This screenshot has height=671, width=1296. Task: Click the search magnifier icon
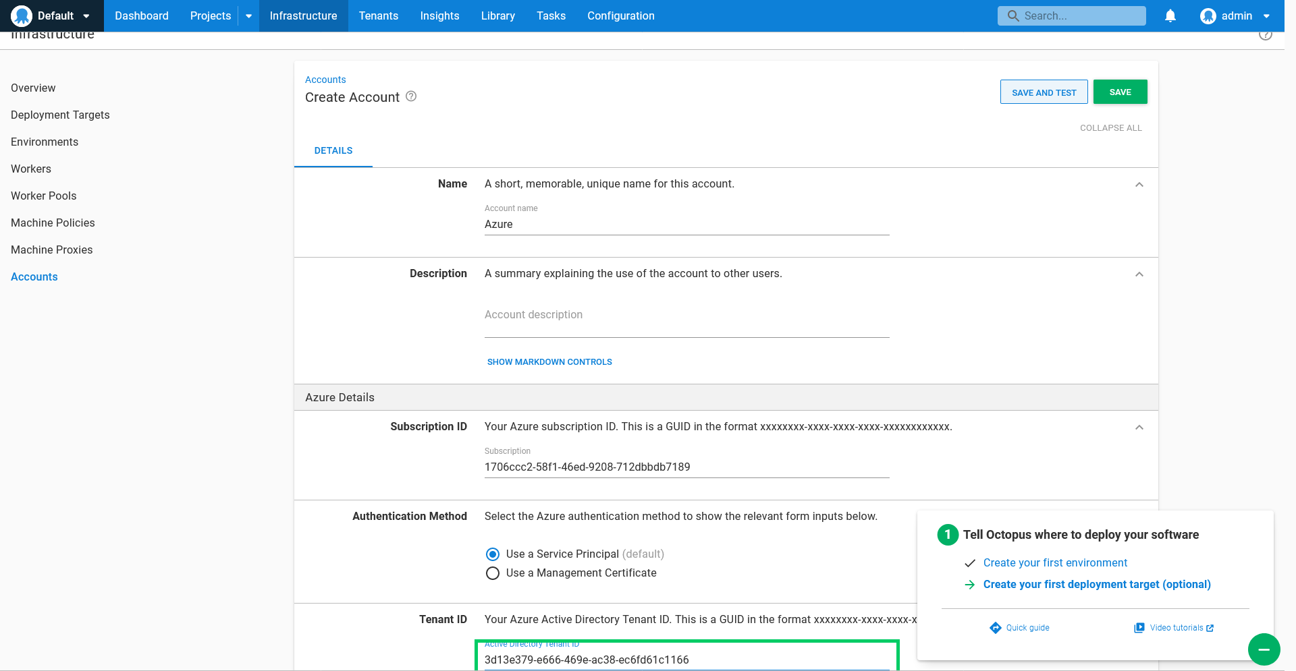1013,16
